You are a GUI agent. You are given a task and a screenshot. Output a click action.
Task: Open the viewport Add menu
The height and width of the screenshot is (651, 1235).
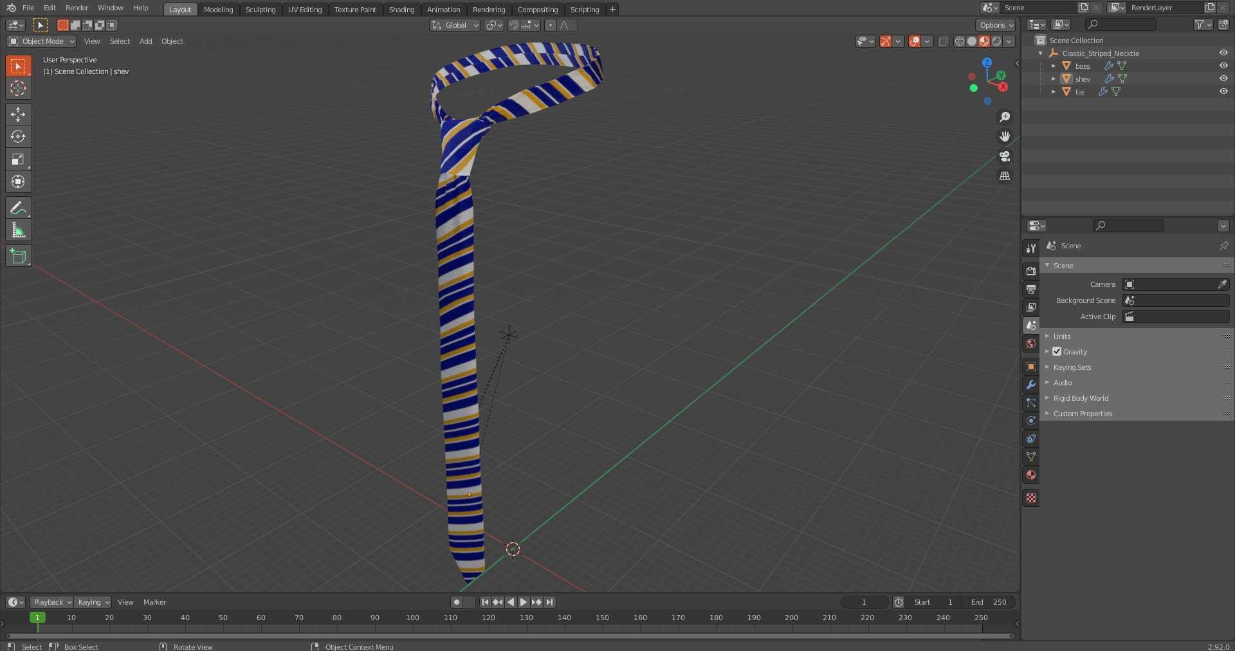tap(146, 41)
